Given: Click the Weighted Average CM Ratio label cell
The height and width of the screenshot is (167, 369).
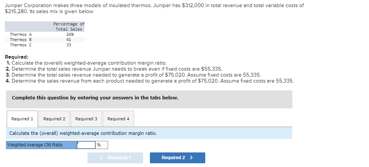Looking at the screenshot, I should (41, 145).
